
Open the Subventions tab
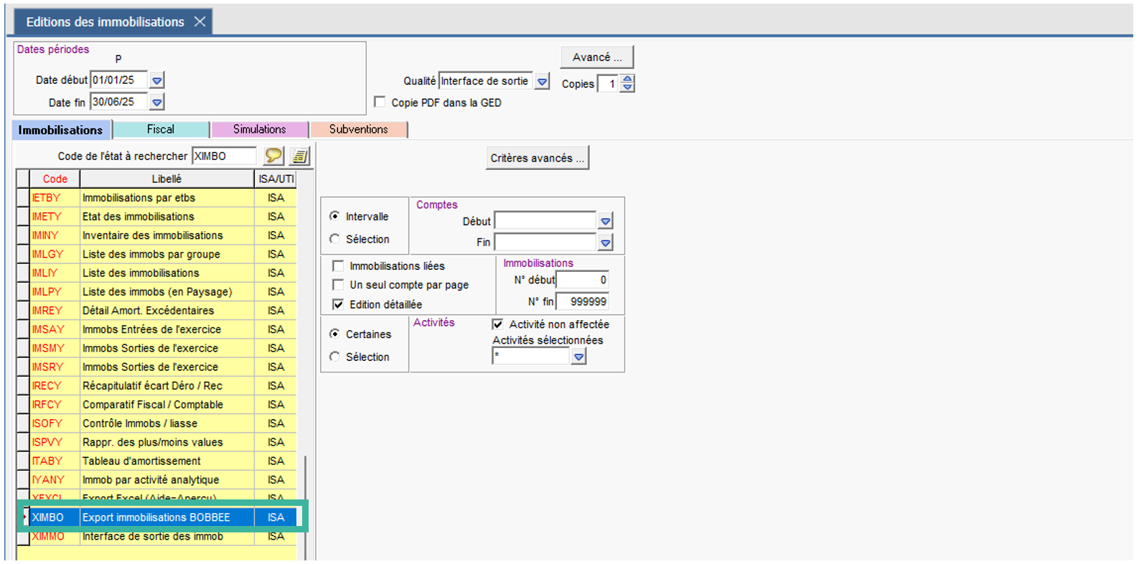[358, 130]
